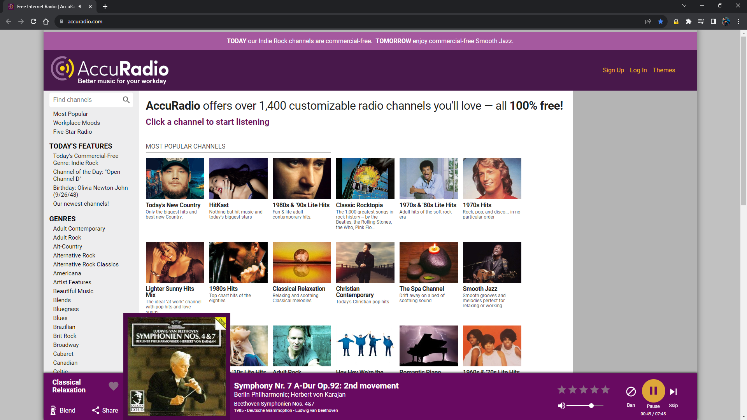747x420 pixels.
Task: Skip to the next song
Action: [x=673, y=392]
